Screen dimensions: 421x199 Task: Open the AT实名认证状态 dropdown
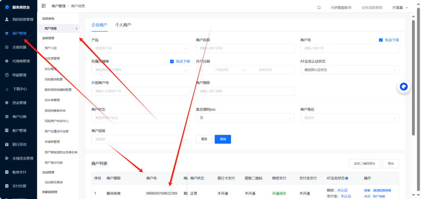pos(349,70)
